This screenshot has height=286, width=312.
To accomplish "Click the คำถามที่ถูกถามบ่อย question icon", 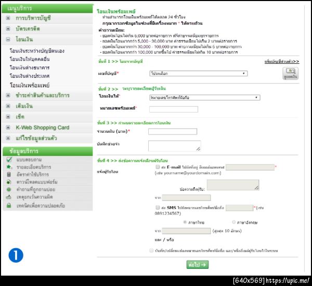I will [x=9, y=189].
